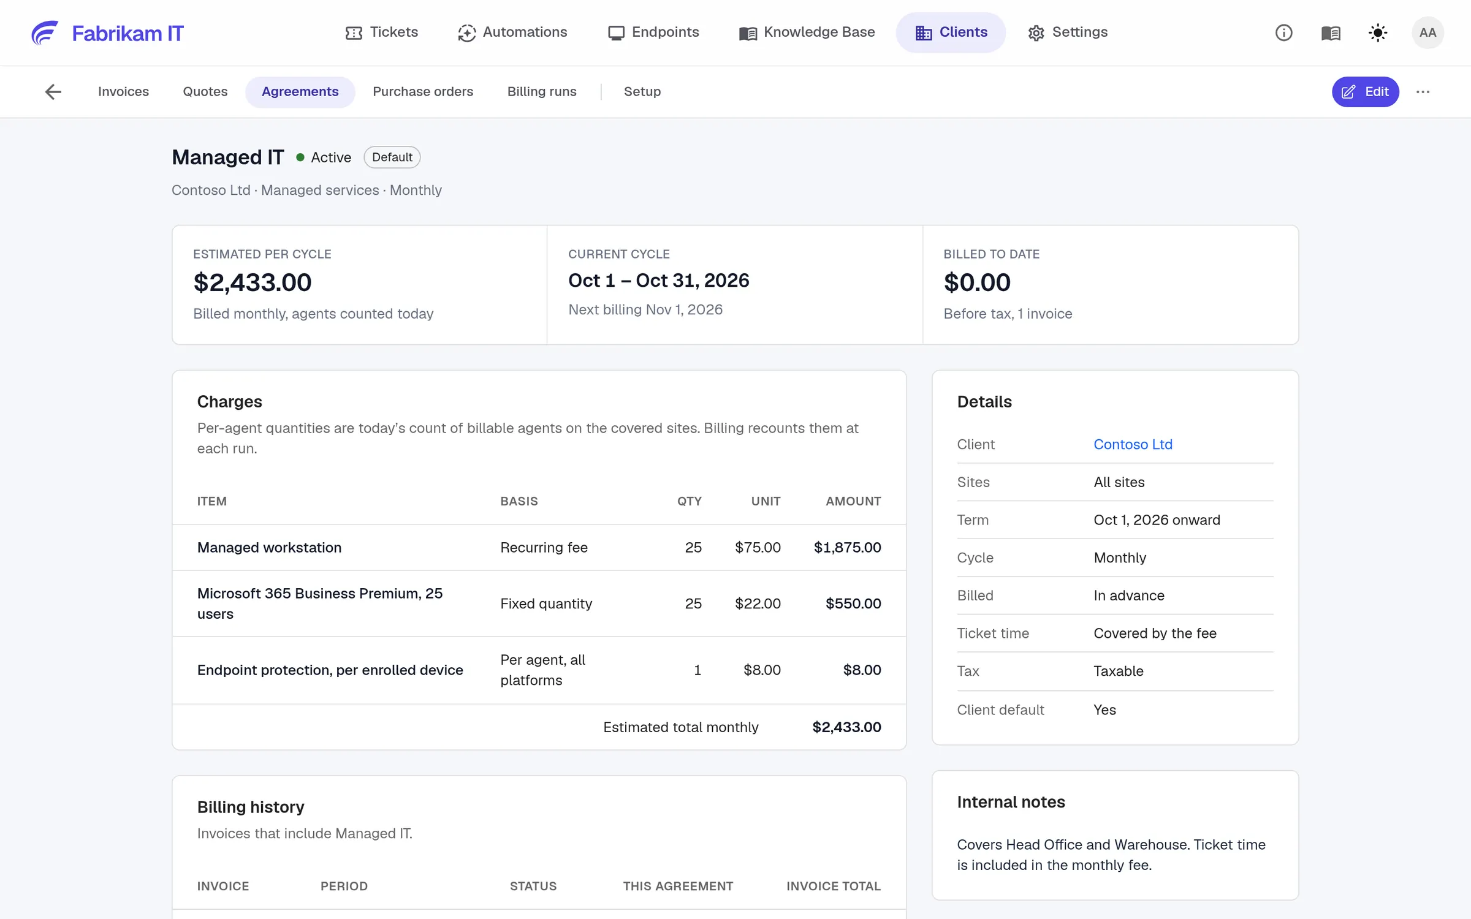Click the Estimated total monthly $2,433.00 value

click(846, 727)
